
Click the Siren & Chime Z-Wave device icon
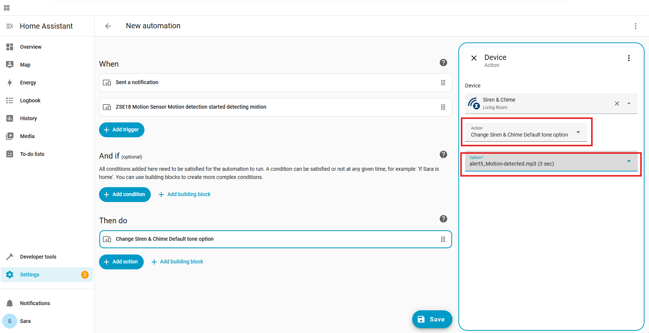click(x=474, y=103)
